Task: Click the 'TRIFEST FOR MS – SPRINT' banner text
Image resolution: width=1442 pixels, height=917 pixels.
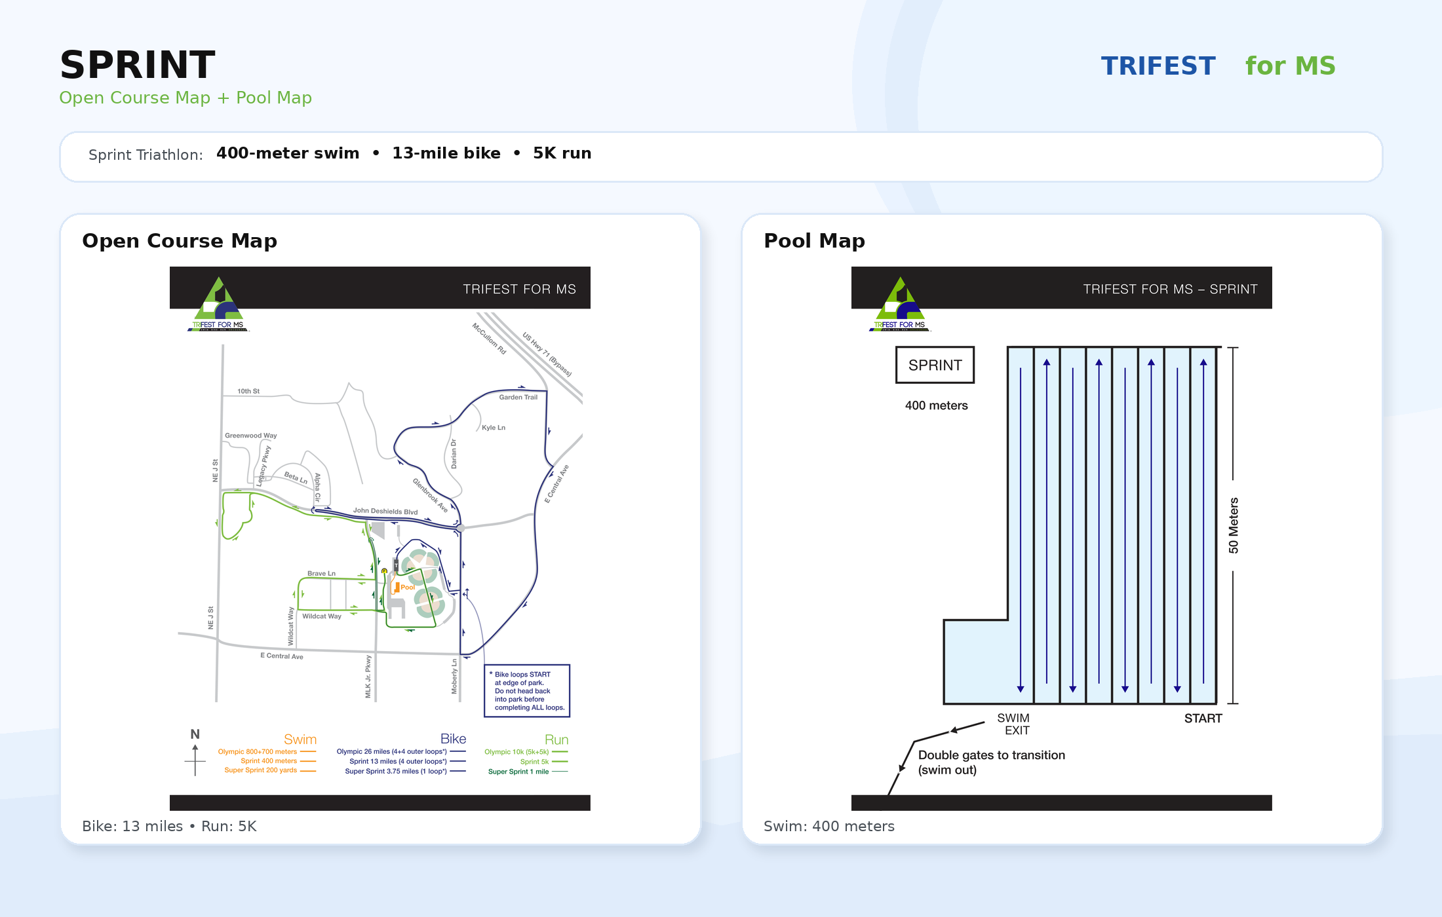Action: 1170,289
